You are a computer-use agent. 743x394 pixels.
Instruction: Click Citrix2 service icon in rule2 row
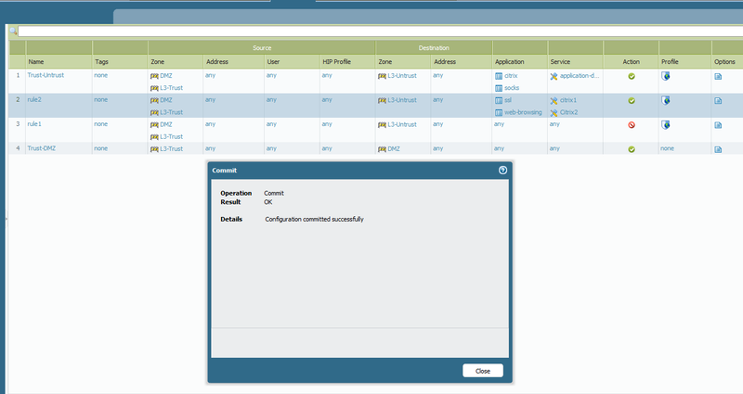click(x=554, y=113)
